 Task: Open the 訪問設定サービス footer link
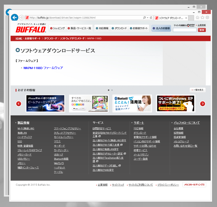(102, 129)
